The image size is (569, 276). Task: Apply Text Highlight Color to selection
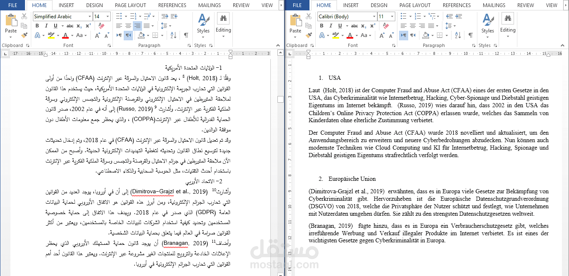click(x=51, y=35)
